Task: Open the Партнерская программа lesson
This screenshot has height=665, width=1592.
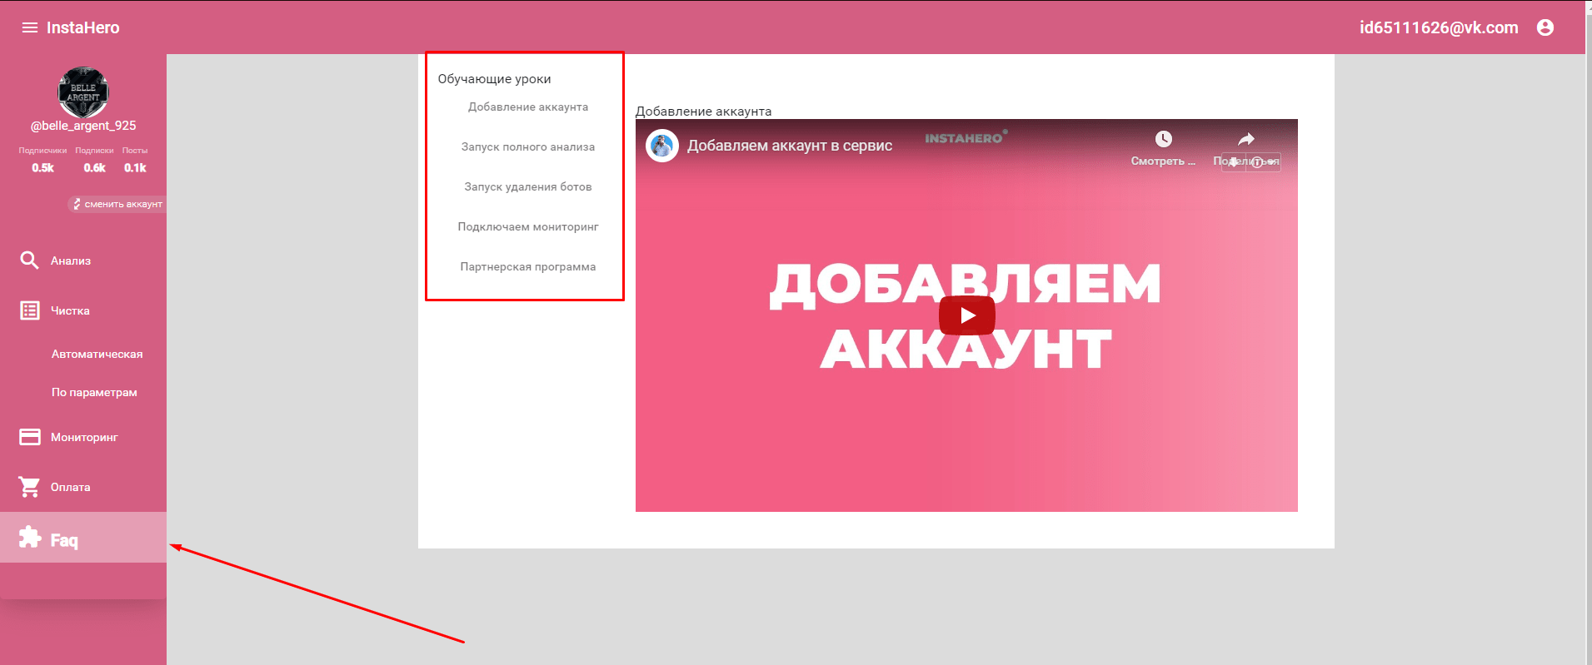Action: (x=527, y=266)
